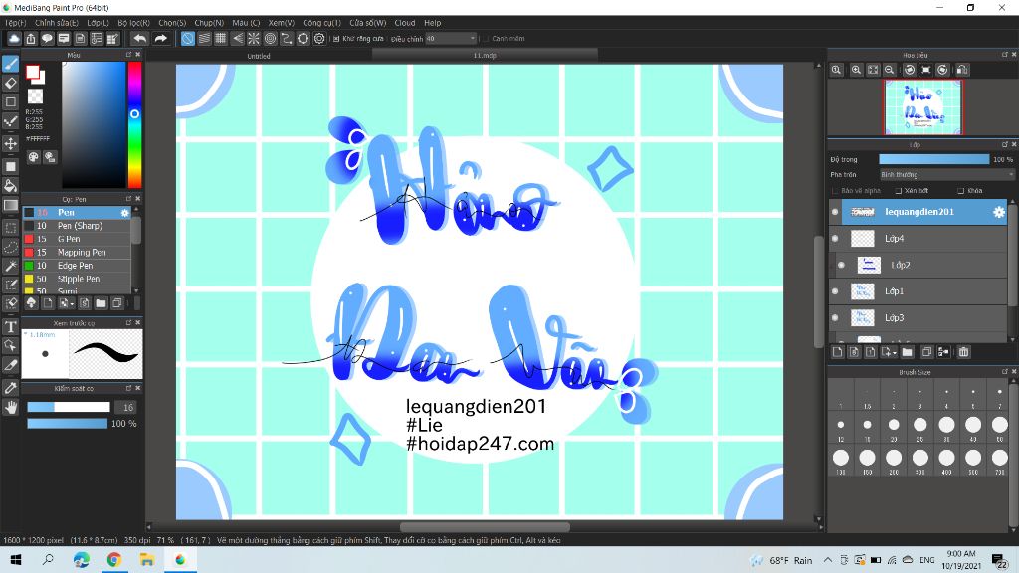Select the Brush tool in left toolbar

click(10, 64)
